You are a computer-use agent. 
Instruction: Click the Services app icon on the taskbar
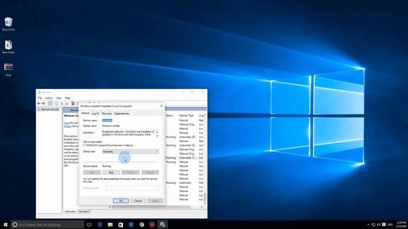(163, 225)
